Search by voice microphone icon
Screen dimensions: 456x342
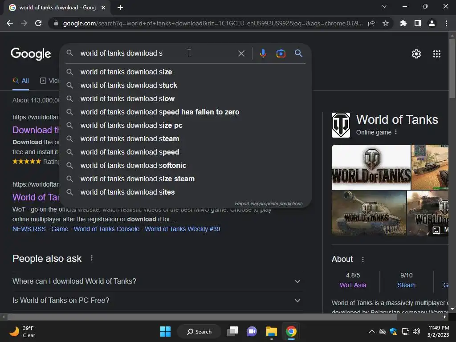263,53
